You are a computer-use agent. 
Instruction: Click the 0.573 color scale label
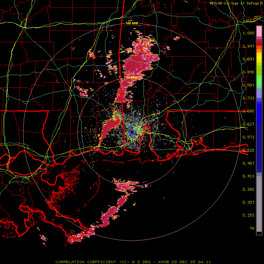(248, 137)
